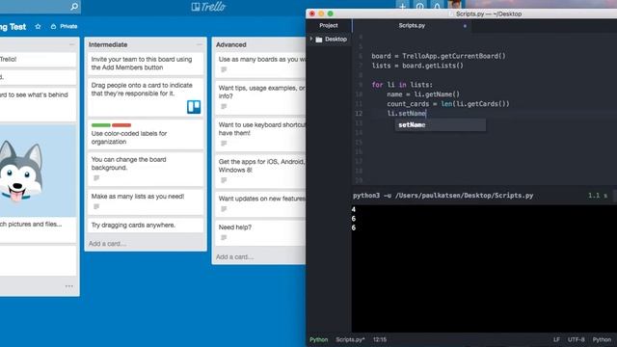Open the 'Get the apps for iOS, Android' card
Viewport: 617px width, 347px height.
(x=260, y=172)
